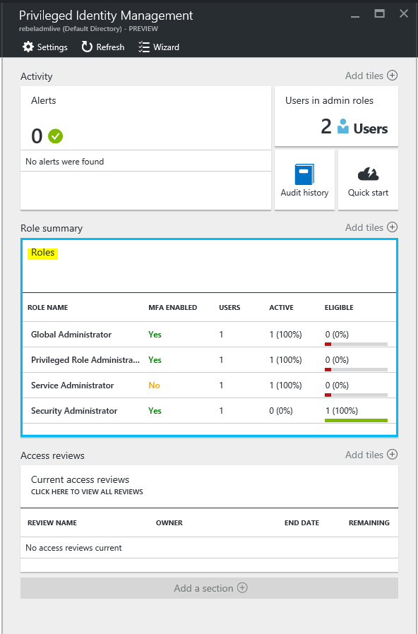Click Security Administrator's '1 (100%)' eligible value

click(342, 411)
